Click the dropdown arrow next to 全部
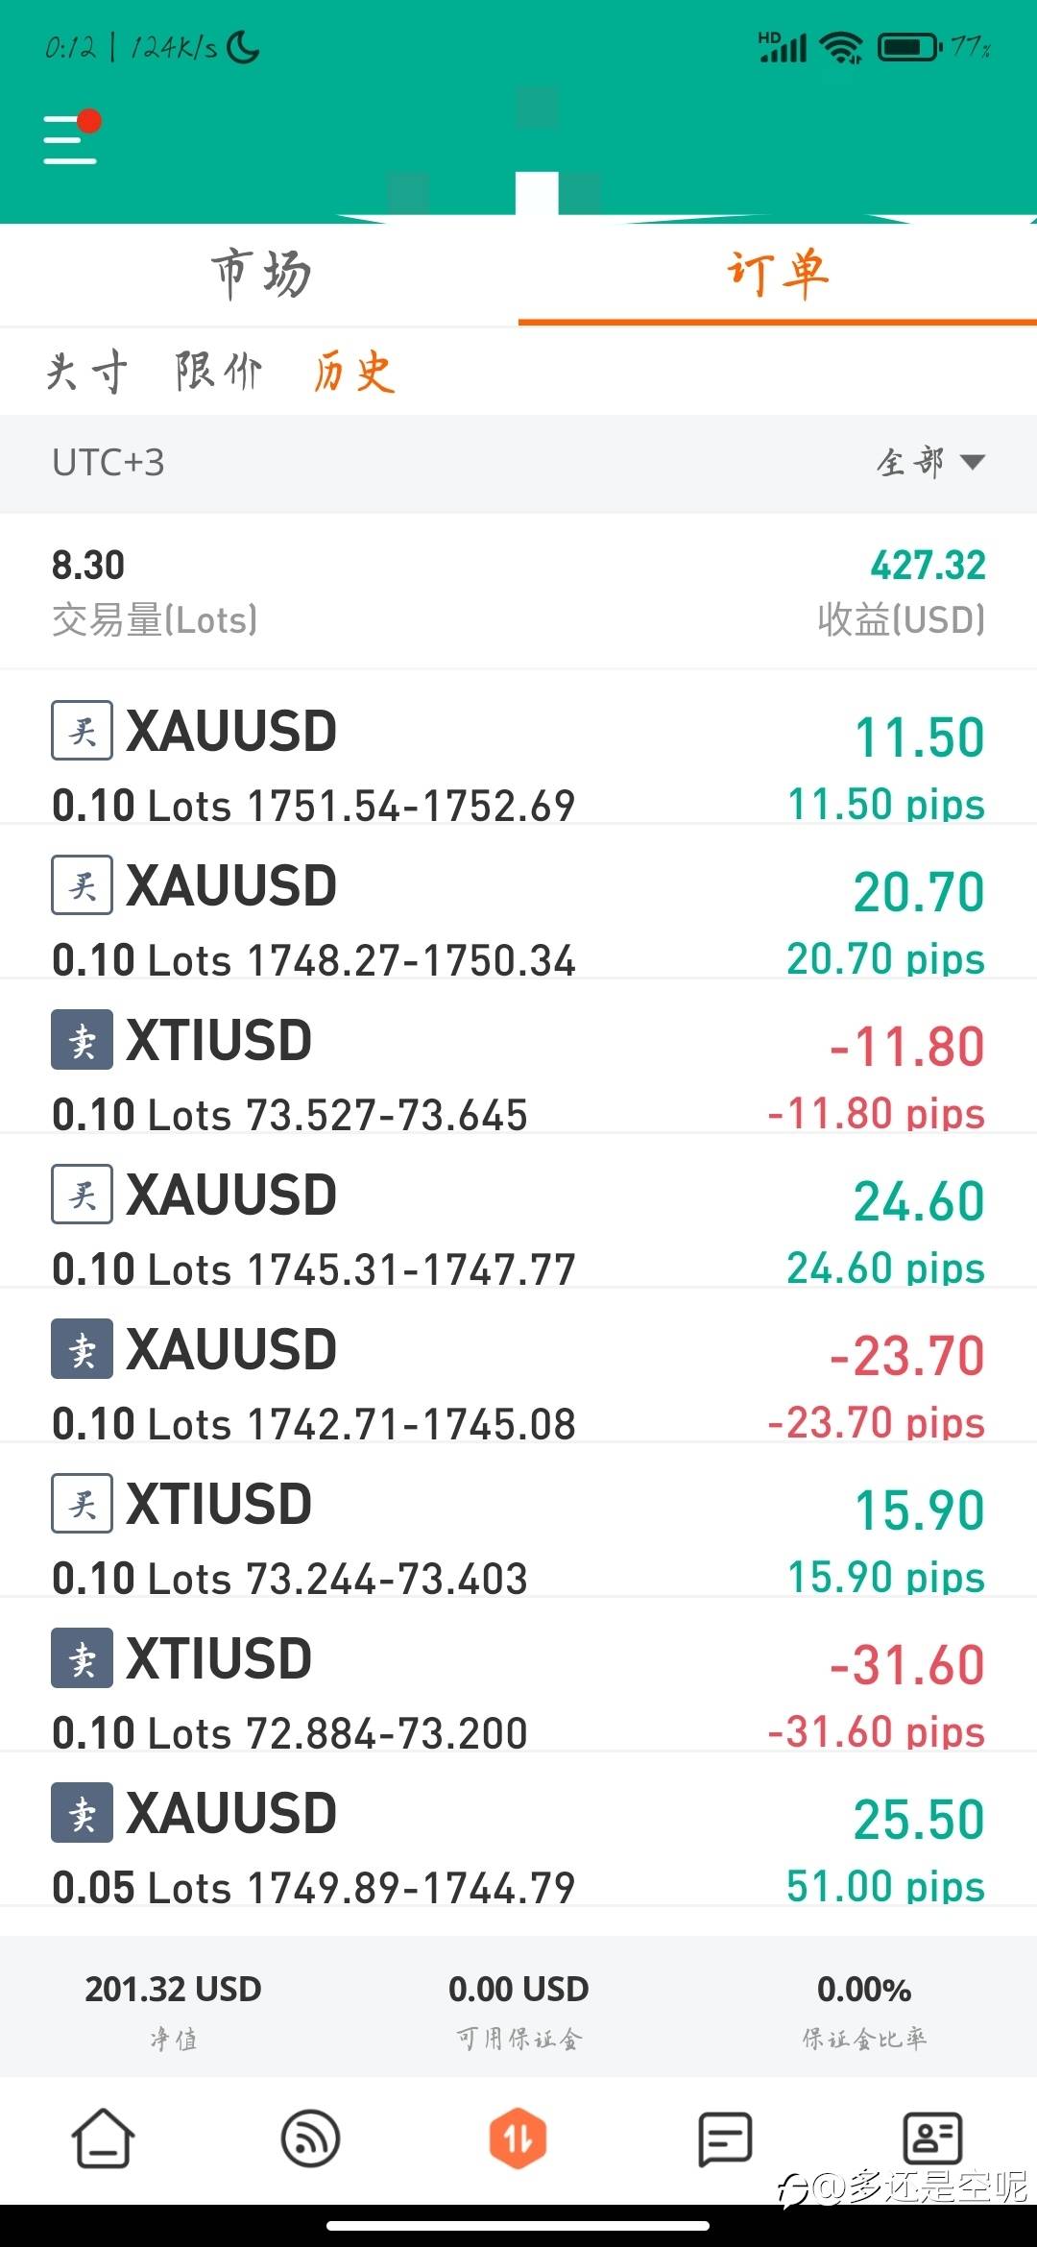The width and height of the screenshot is (1037, 2247). coord(972,463)
